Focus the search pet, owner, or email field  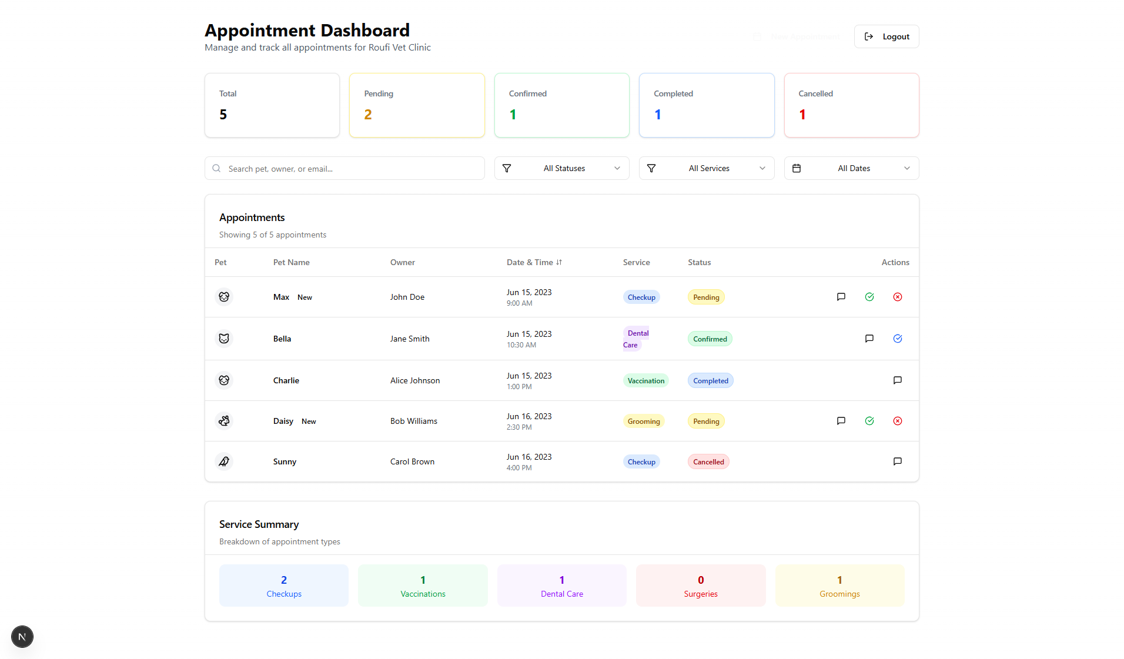click(x=344, y=168)
